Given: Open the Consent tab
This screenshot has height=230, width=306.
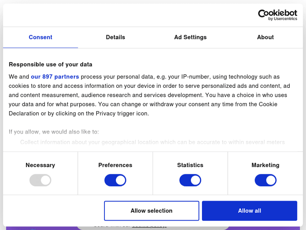Looking at the screenshot, I should tap(40, 37).
